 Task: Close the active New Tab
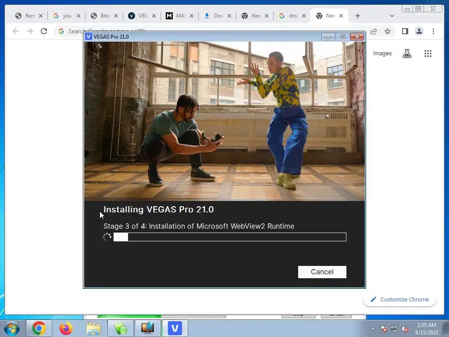341,16
